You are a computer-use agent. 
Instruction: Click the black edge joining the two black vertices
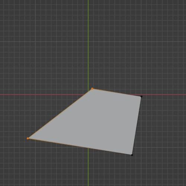137,126
